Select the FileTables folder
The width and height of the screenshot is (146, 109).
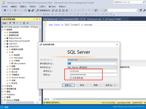point(18,58)
